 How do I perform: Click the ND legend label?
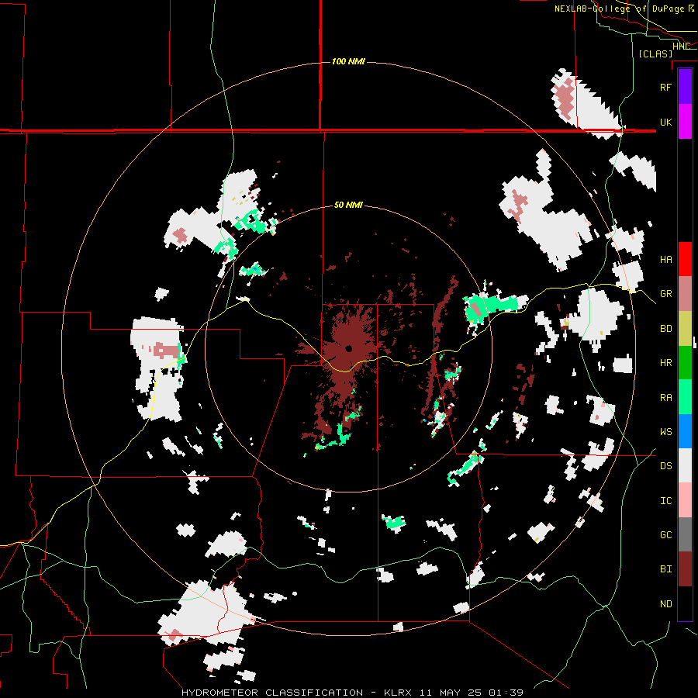click(x=665, y=604)
